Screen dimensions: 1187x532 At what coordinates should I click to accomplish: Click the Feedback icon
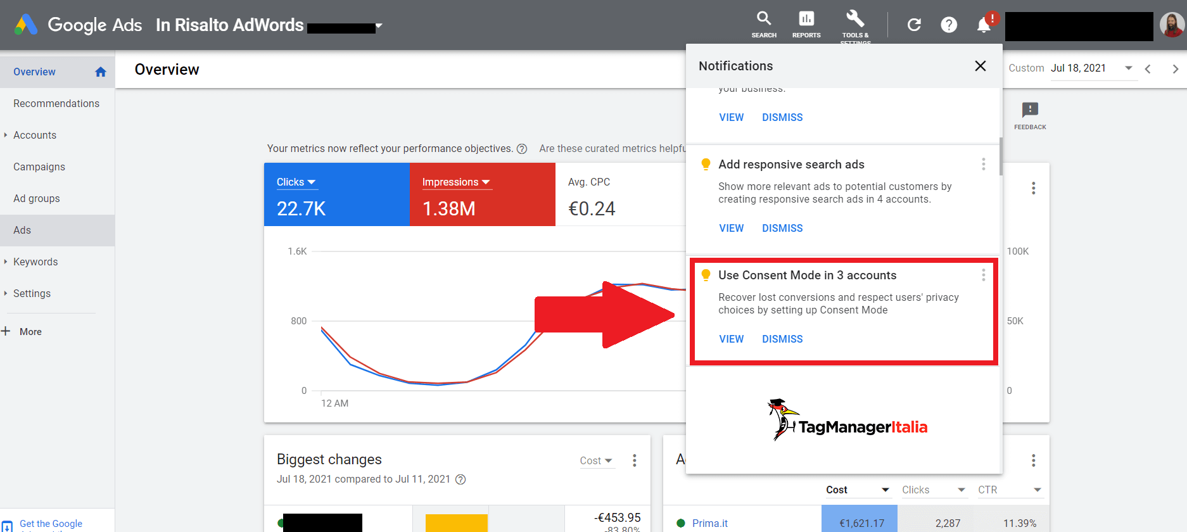click(1030, 115)
